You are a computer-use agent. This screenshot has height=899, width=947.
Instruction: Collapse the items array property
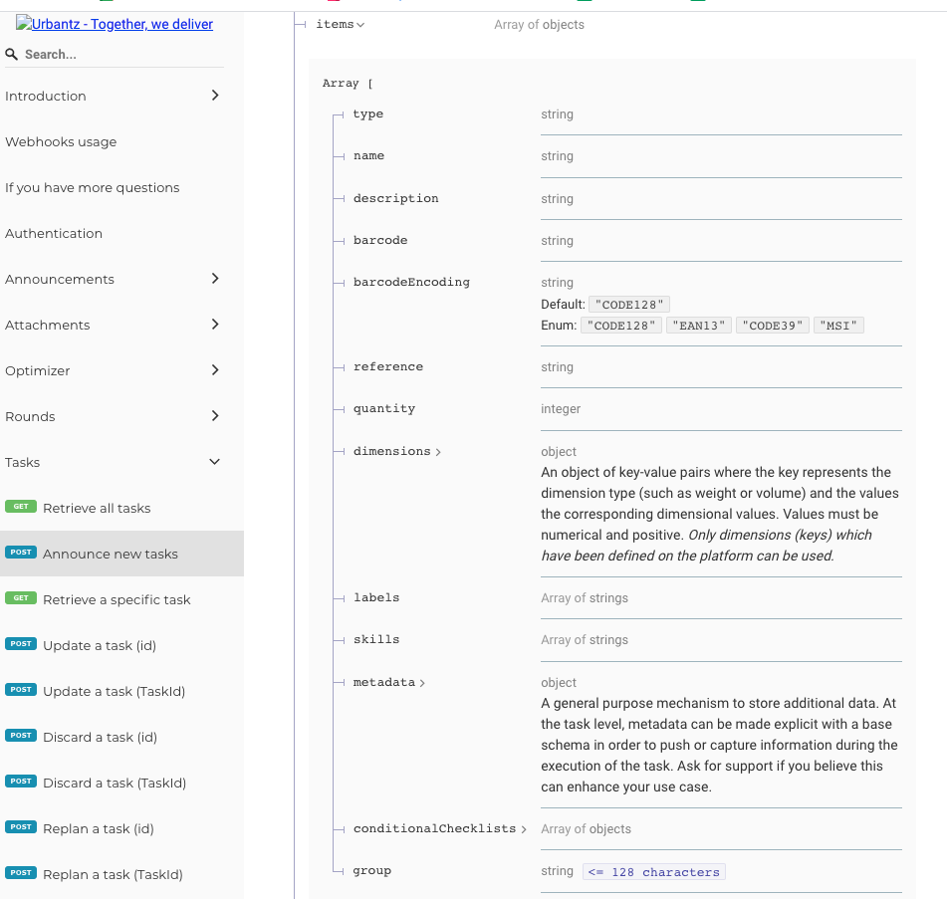click(x=340, y=25)
